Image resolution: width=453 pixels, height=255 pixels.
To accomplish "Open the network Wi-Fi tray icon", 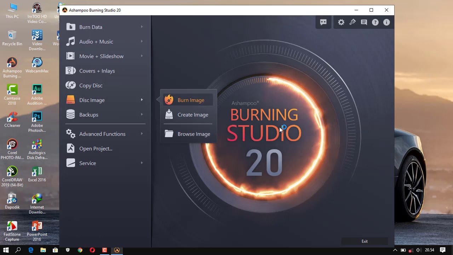I will tap(411, 250).
